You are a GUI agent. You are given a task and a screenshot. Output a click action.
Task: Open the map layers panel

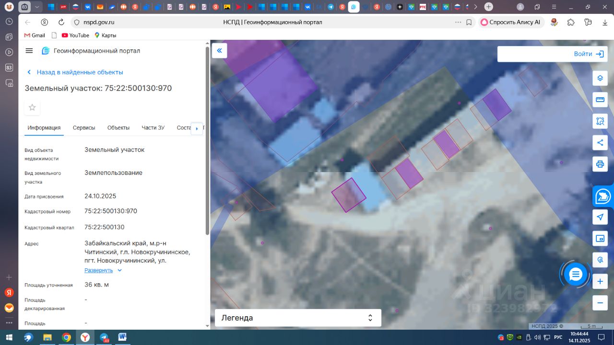click(600, 78)
